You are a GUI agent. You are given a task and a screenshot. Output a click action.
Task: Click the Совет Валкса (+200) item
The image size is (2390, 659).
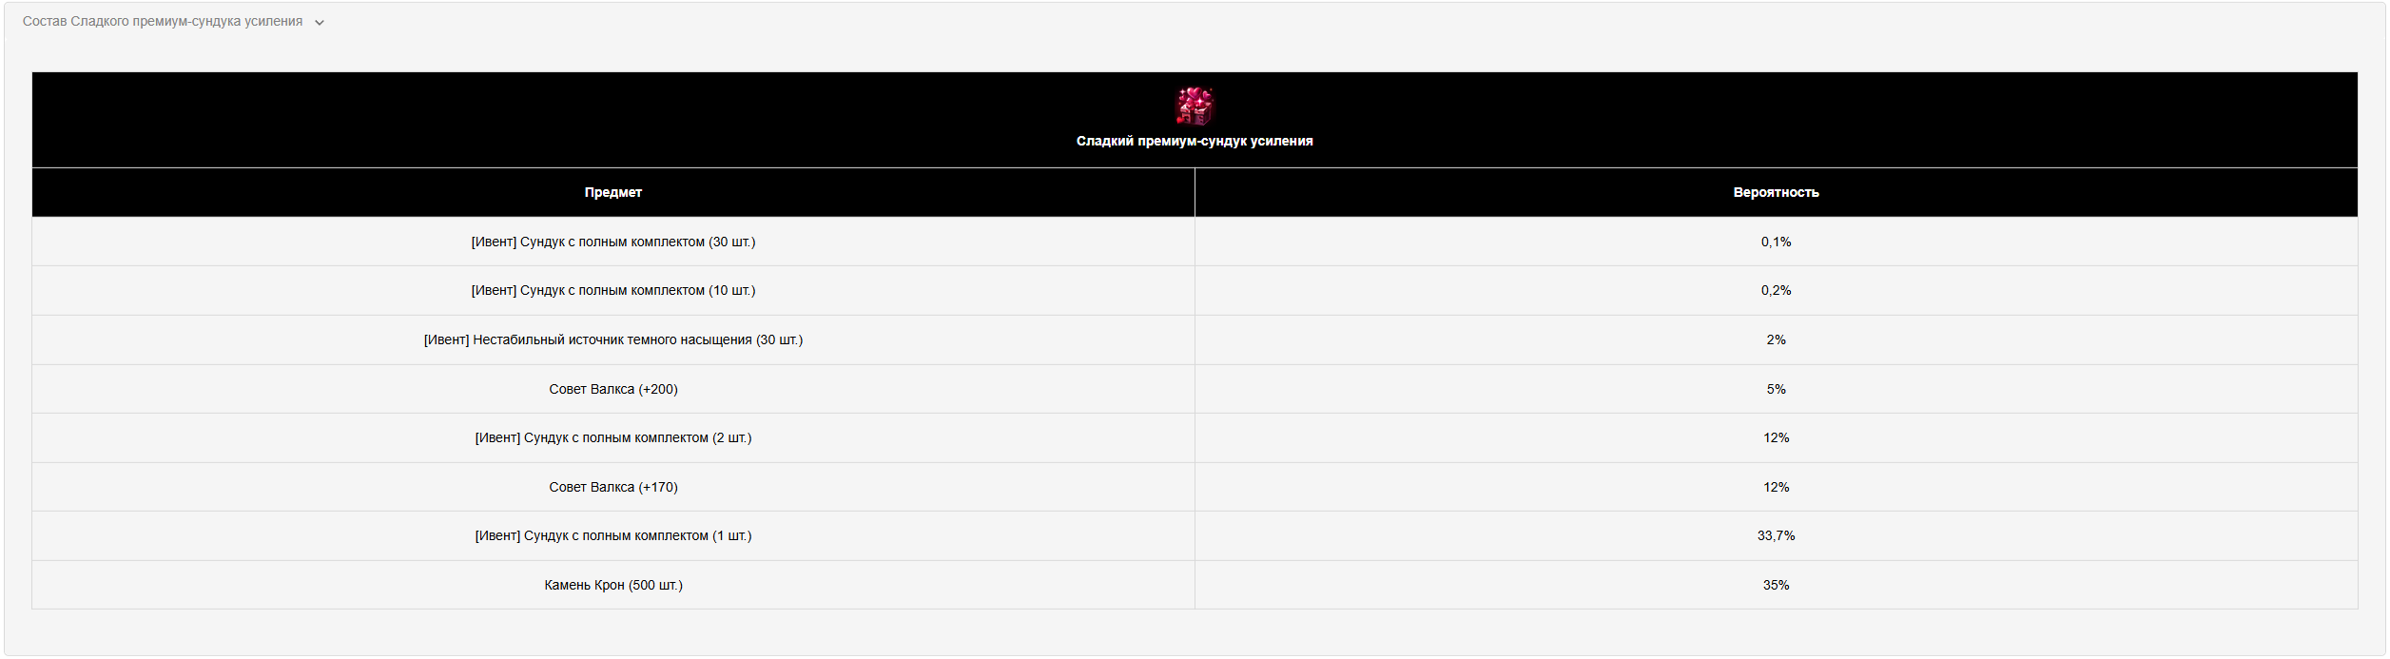[613, 389]
